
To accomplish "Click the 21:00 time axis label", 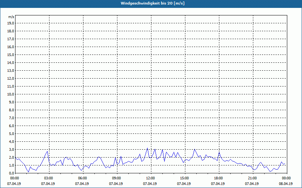I will click(253, 178).
